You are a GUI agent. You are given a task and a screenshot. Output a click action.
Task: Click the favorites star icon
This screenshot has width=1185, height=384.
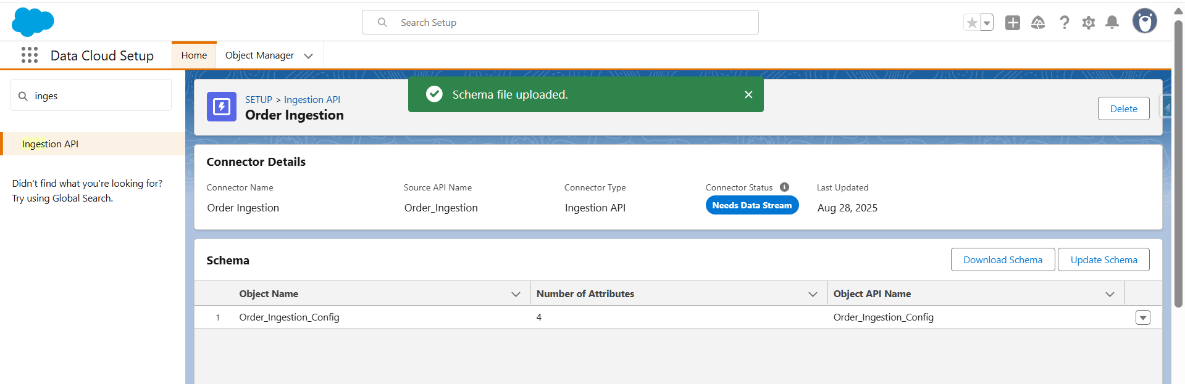971,23
